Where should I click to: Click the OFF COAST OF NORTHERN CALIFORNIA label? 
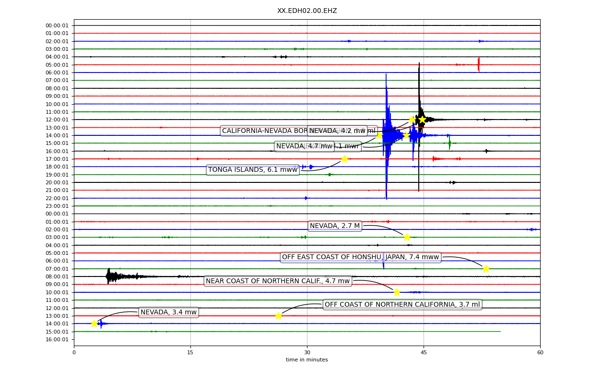click(402, 305)
